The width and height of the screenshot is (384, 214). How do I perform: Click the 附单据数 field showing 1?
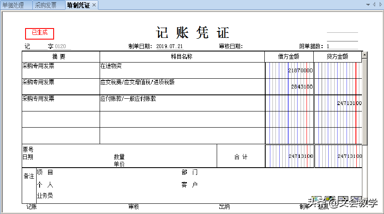tap(342, 46)
